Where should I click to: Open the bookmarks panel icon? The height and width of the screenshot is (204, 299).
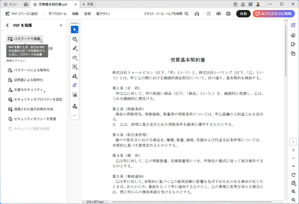point(294,44)
